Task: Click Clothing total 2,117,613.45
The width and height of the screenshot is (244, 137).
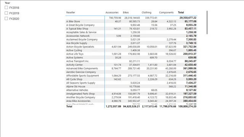Action: tap(149, 107)
